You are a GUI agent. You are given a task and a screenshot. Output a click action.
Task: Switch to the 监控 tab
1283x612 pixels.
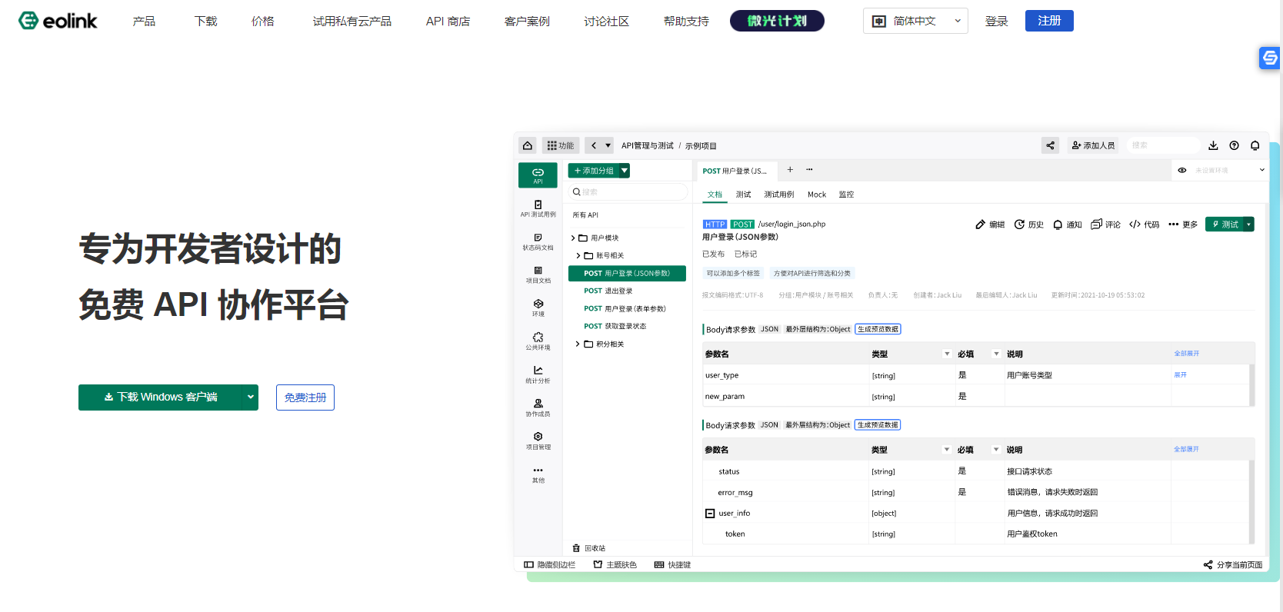(846, 195)
